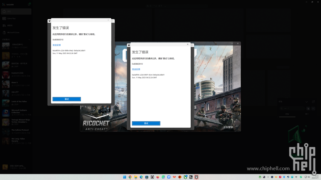The width and height of the screenshot is (321, 180).
Task: Close the front error dialog with its X
Action: pyautogui.click(x=187, y=44)
